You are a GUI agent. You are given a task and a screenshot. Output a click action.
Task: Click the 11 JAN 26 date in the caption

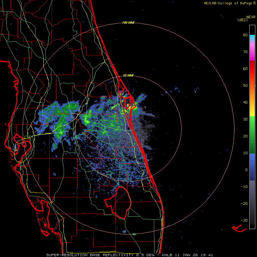tap(187, 255)
